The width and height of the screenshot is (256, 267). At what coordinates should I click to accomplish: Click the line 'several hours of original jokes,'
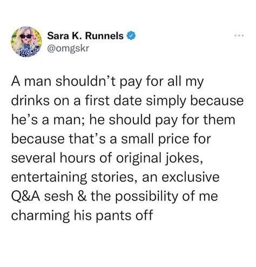(107, 159)
